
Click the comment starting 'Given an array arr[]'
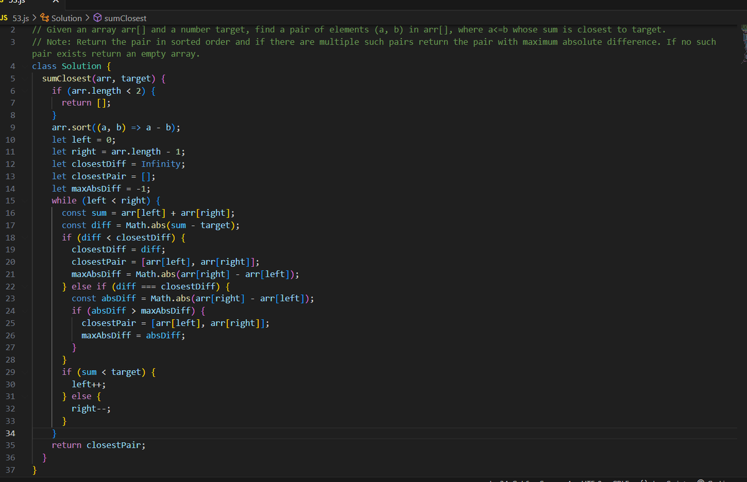349,30
